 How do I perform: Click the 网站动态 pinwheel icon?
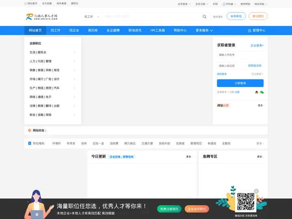tap(30, 130)
